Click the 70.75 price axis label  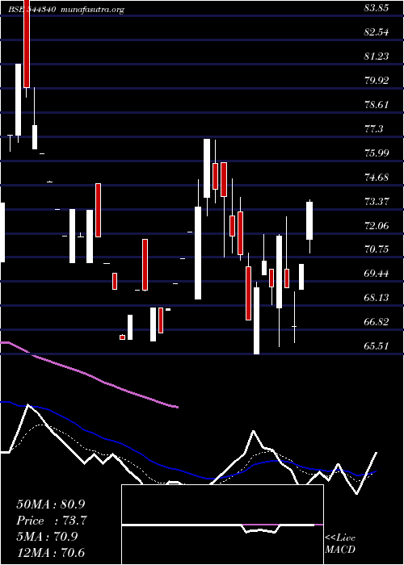(x=377, y=249)
